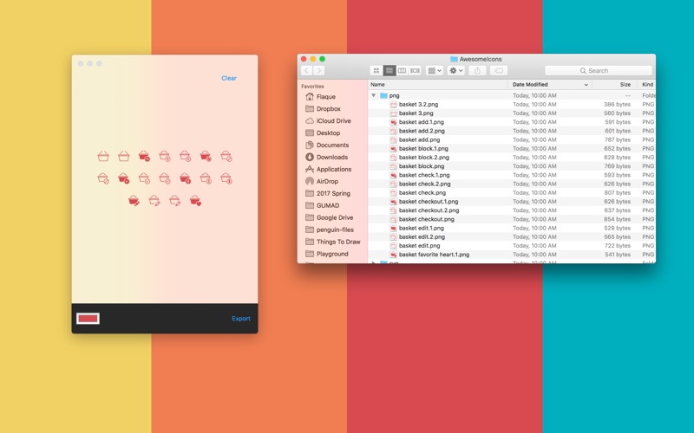Select file basket add.2.png

tap(512, 131)
